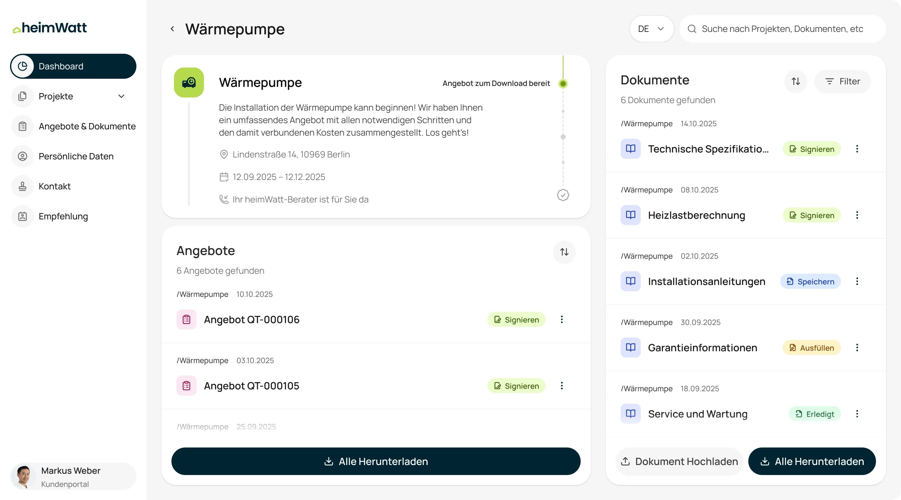Image resolution: width=901 pixels, height=500 pixels.
Task: Go back with the arrow beside Wärmepumpe title
Action: pos(172,29)
